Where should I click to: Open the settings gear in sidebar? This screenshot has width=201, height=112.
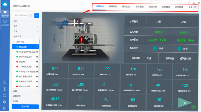click(5, 82)
